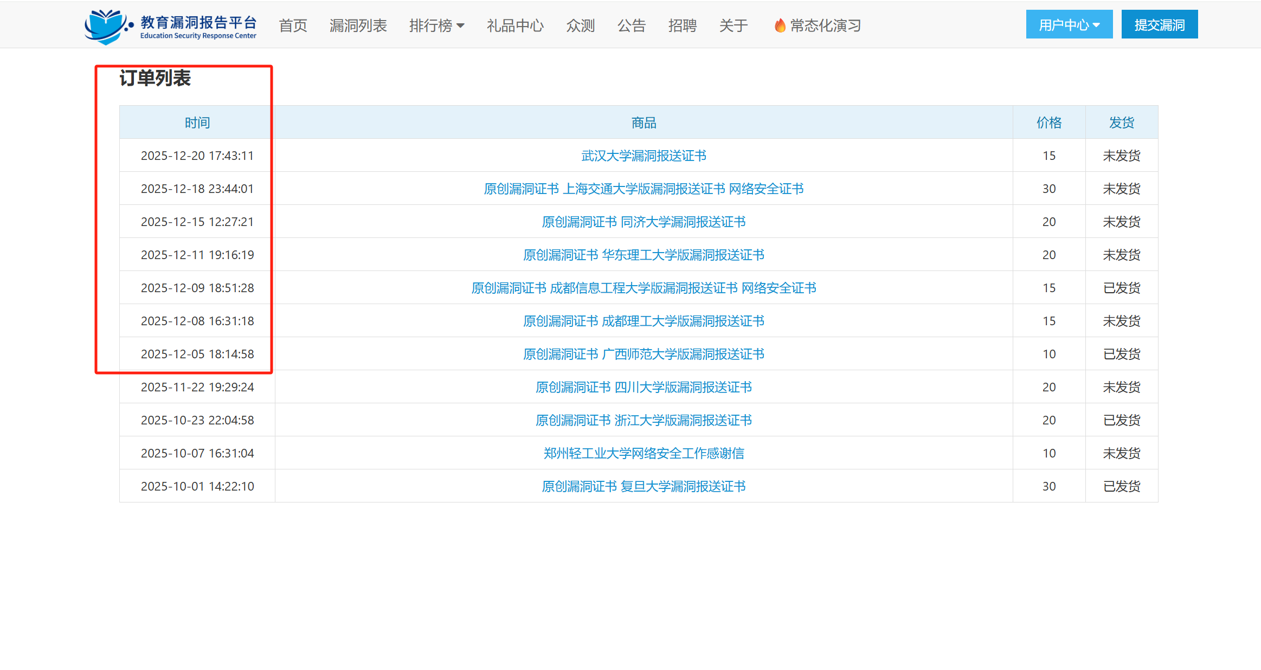Click the flame icon beside 常态化演习
This screenshot has height=670, width=1261.
point(780,25)
